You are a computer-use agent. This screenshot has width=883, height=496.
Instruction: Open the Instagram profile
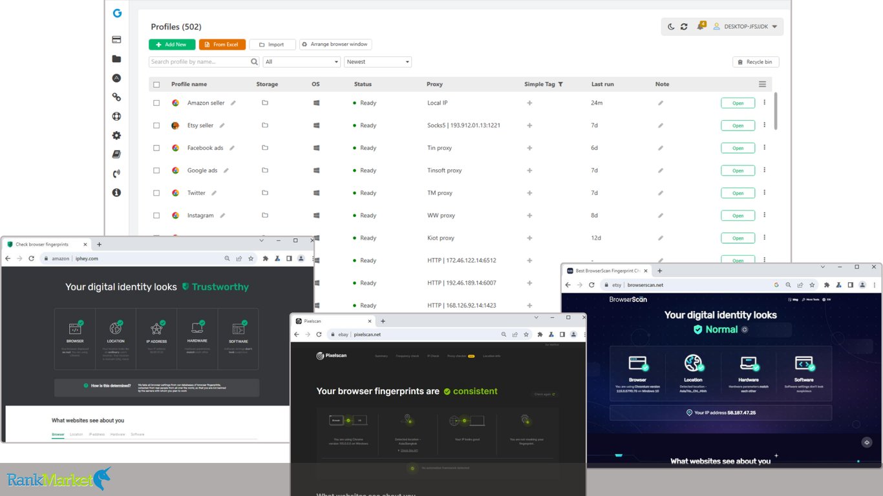(738, 215)
